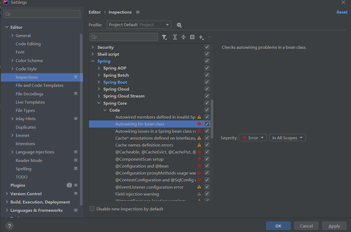Click project icon beside Version Control
The image size is (351, 232).
pos(76,194)
